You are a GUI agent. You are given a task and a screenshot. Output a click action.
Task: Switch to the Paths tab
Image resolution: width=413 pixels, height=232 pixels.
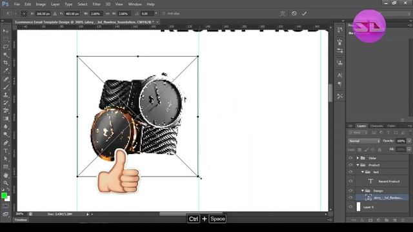click(391, 126)
